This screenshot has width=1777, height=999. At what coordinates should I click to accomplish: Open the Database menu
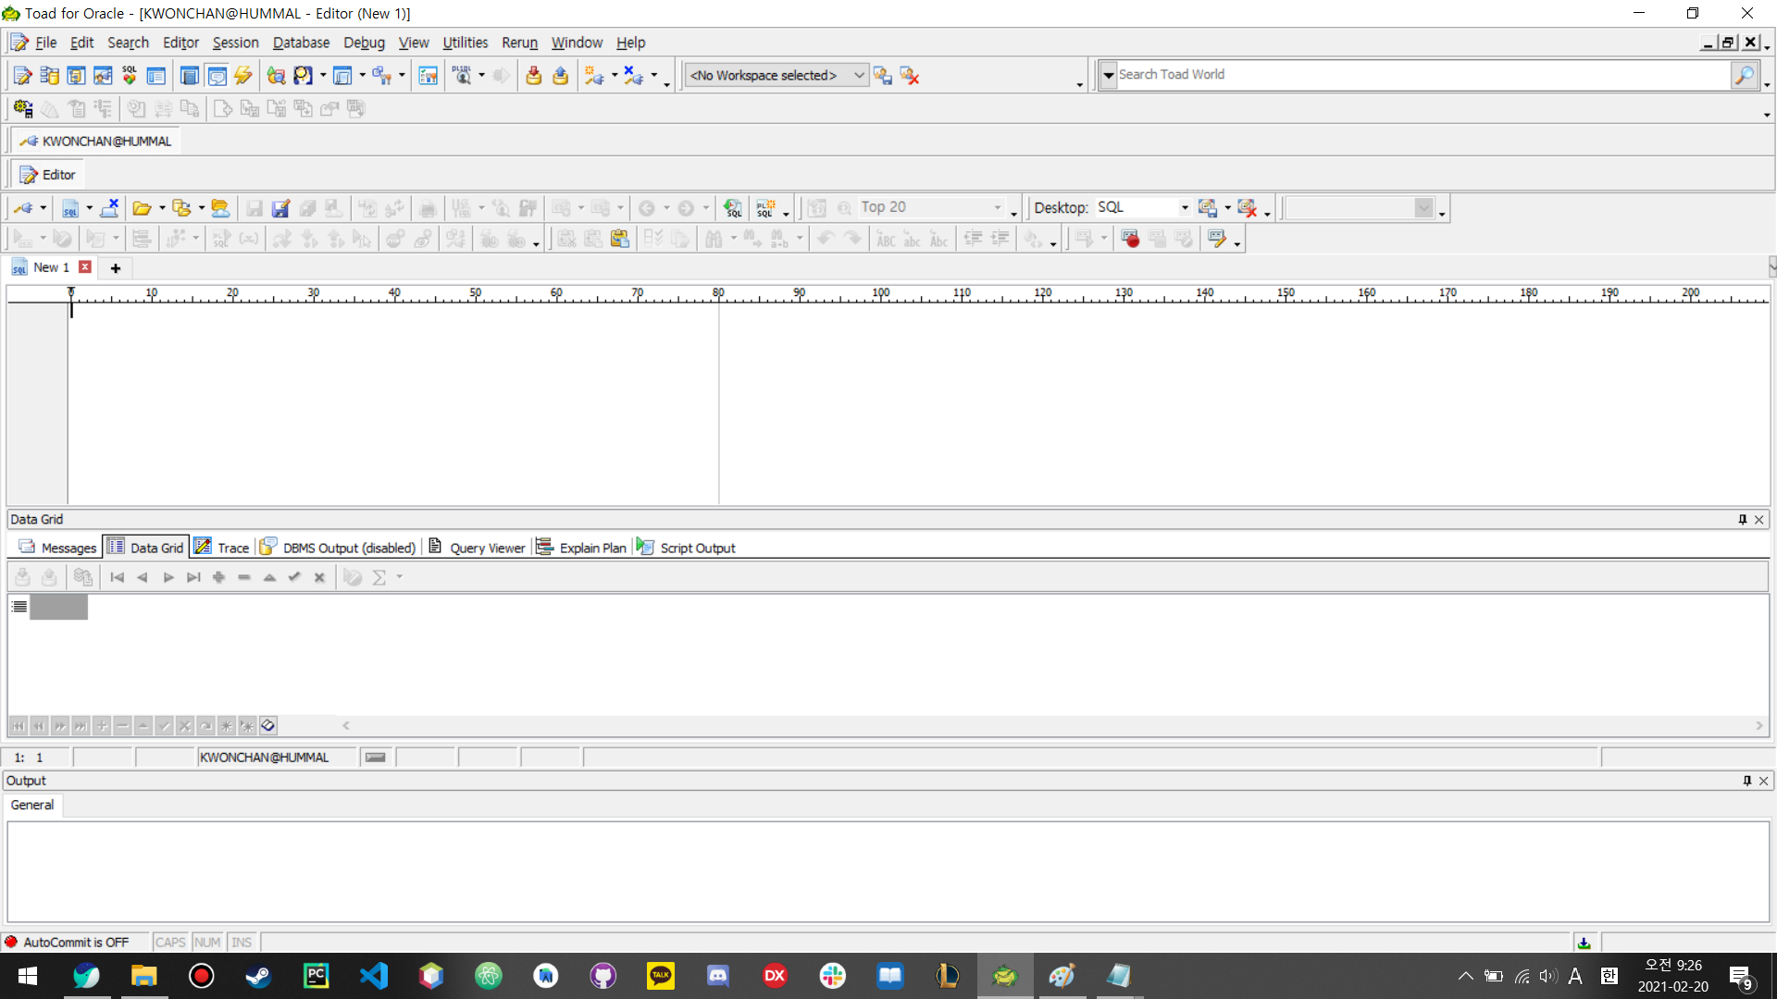[x=301, y=43]
